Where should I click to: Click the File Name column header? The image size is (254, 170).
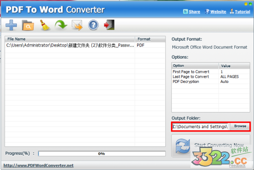[70, 39]
